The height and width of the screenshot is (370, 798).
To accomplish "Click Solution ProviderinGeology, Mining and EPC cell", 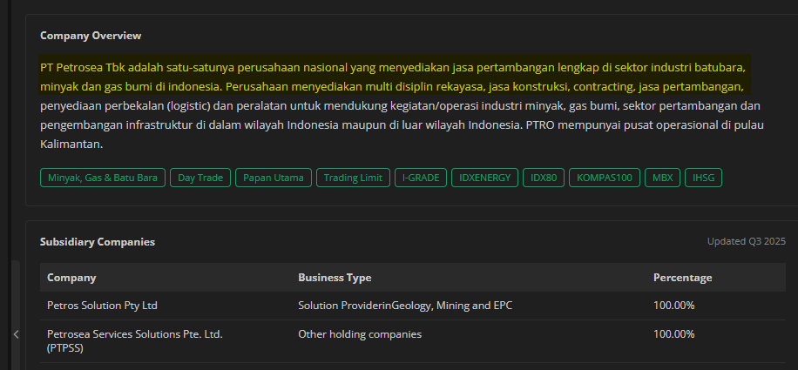I will 405,306.
